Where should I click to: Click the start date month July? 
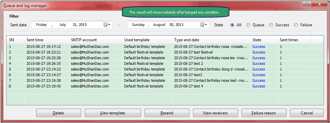click(x=63, y=25)
